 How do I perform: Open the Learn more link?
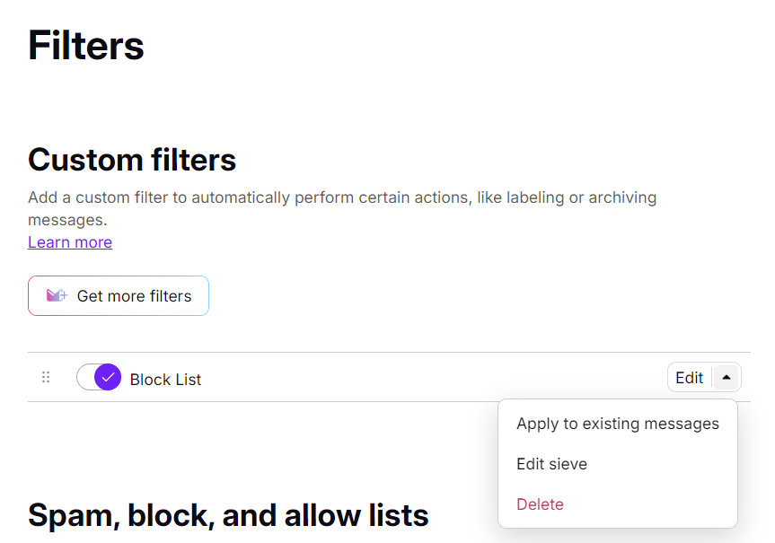(69, 241)
